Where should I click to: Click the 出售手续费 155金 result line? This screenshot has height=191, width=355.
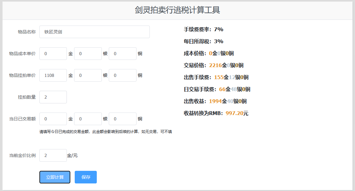click(216, 77)
